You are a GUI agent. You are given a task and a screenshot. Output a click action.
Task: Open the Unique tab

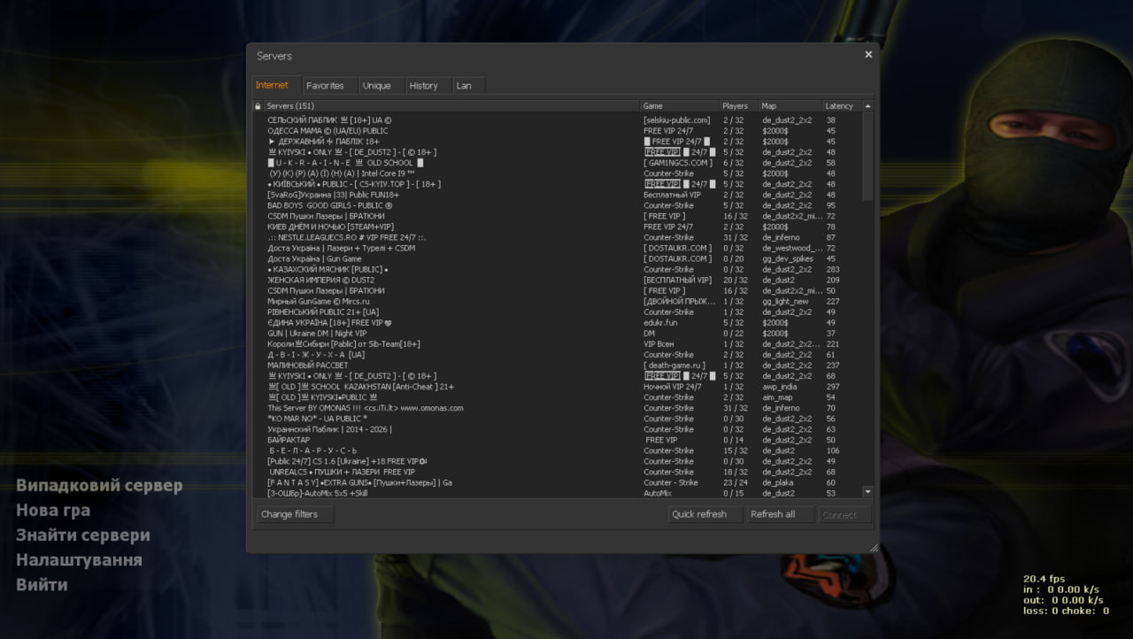click(376, 86)
